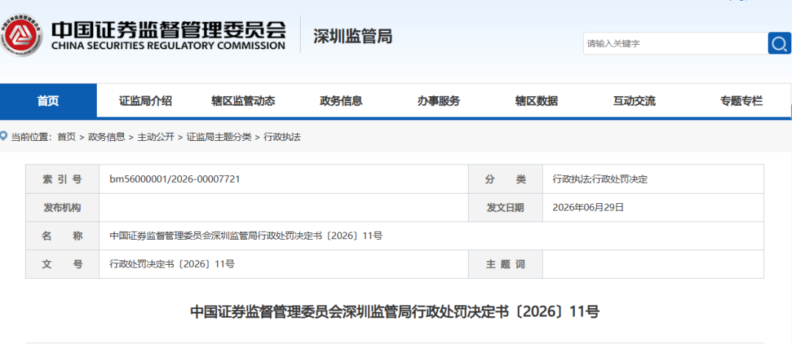Go to 政务信息 in breadcrumb trail

pyautogui.click(x=106, y=137)
